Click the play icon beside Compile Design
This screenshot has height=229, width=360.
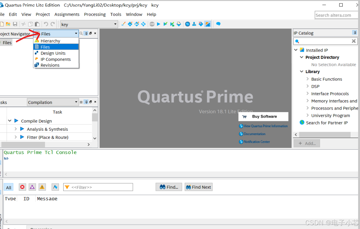tap(16, 121)
